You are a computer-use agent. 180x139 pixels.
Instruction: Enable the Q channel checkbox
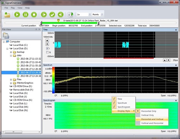coord(47,52)
